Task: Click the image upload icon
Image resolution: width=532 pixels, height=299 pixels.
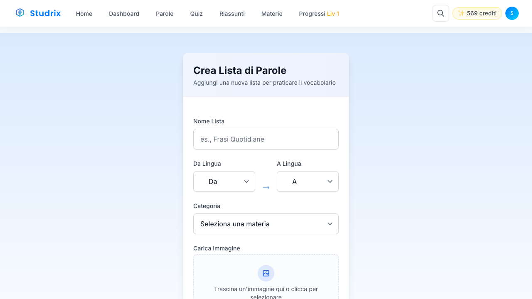Action: [x=266, y=273]
